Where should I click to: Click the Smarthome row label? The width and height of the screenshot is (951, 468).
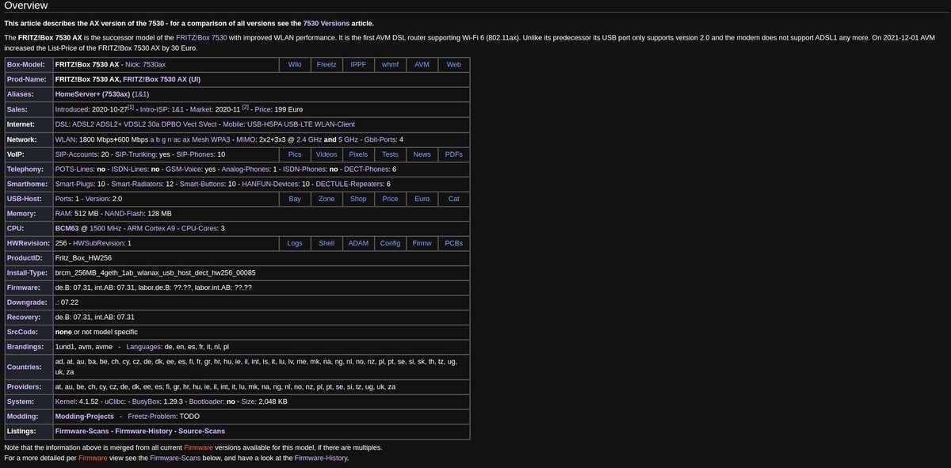pos(27,184)
